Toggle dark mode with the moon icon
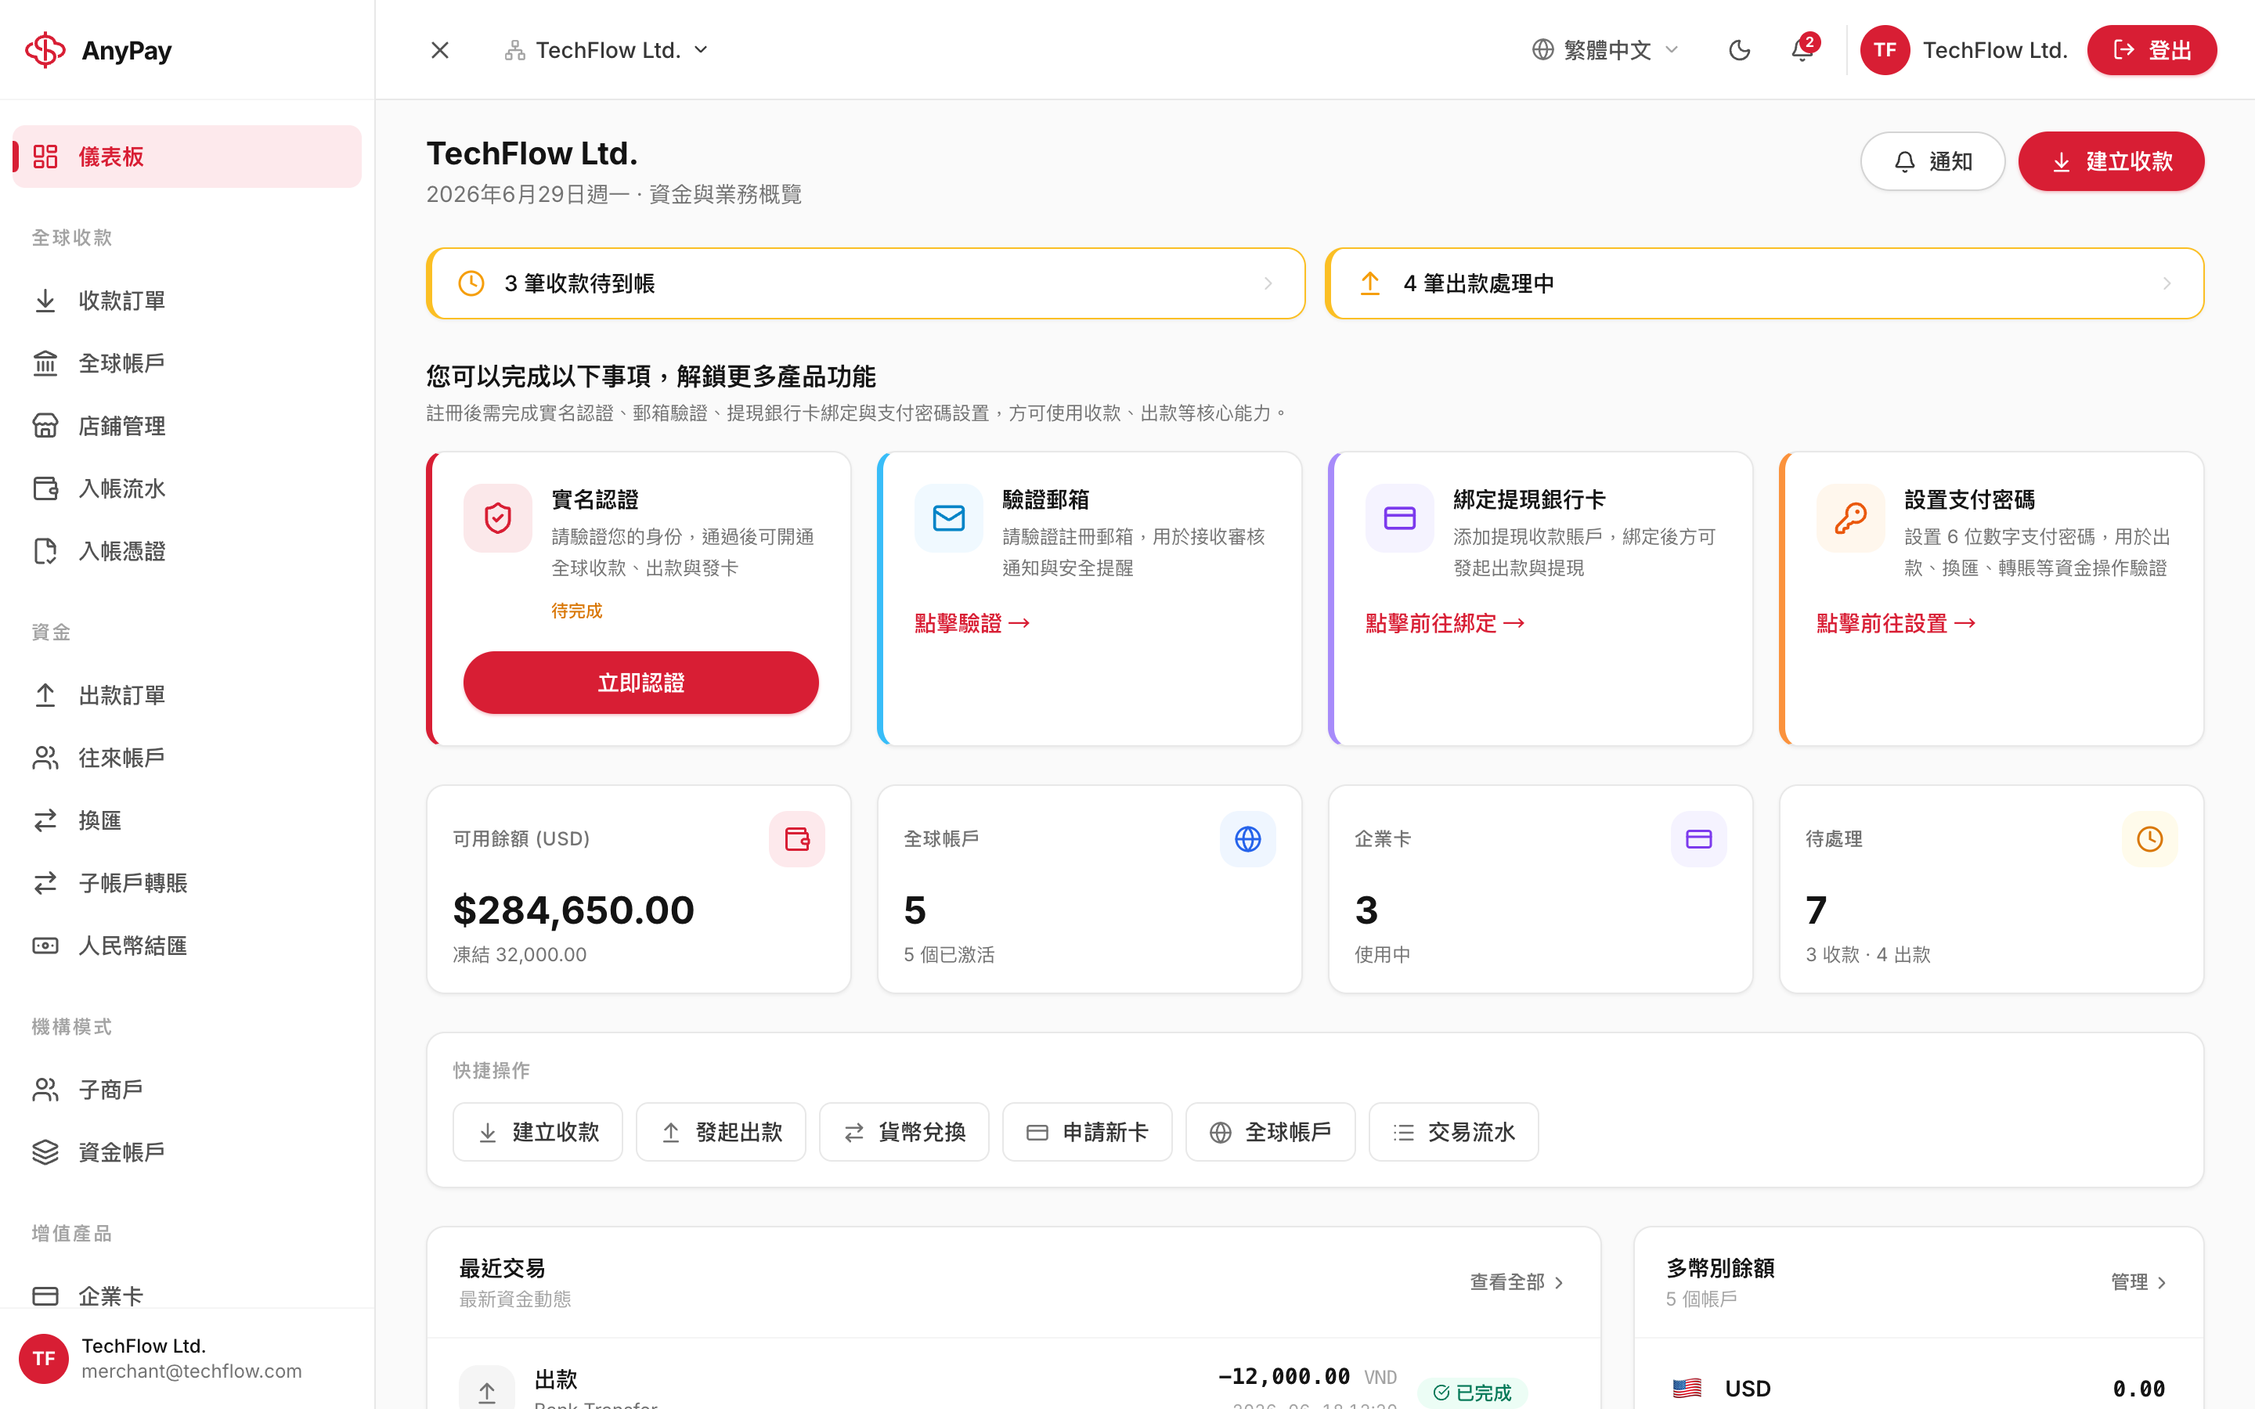 (x=1739, y=50)
